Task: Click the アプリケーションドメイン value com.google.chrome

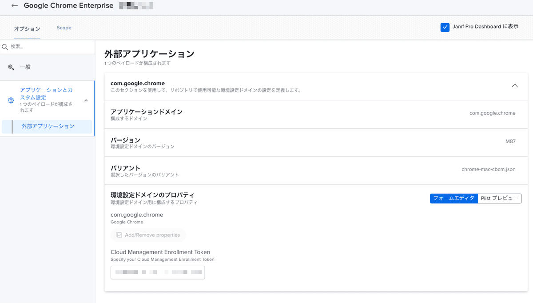Action: point(493,113)
